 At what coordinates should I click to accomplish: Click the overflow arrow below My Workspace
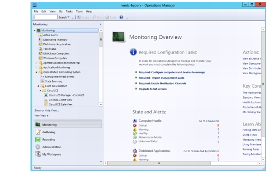point(101,161)
